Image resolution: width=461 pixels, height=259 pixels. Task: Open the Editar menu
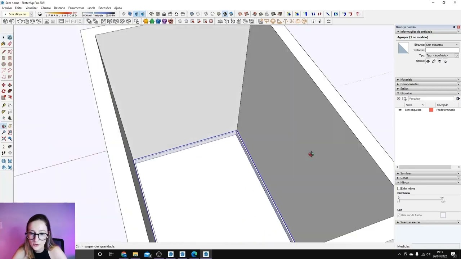19,8
